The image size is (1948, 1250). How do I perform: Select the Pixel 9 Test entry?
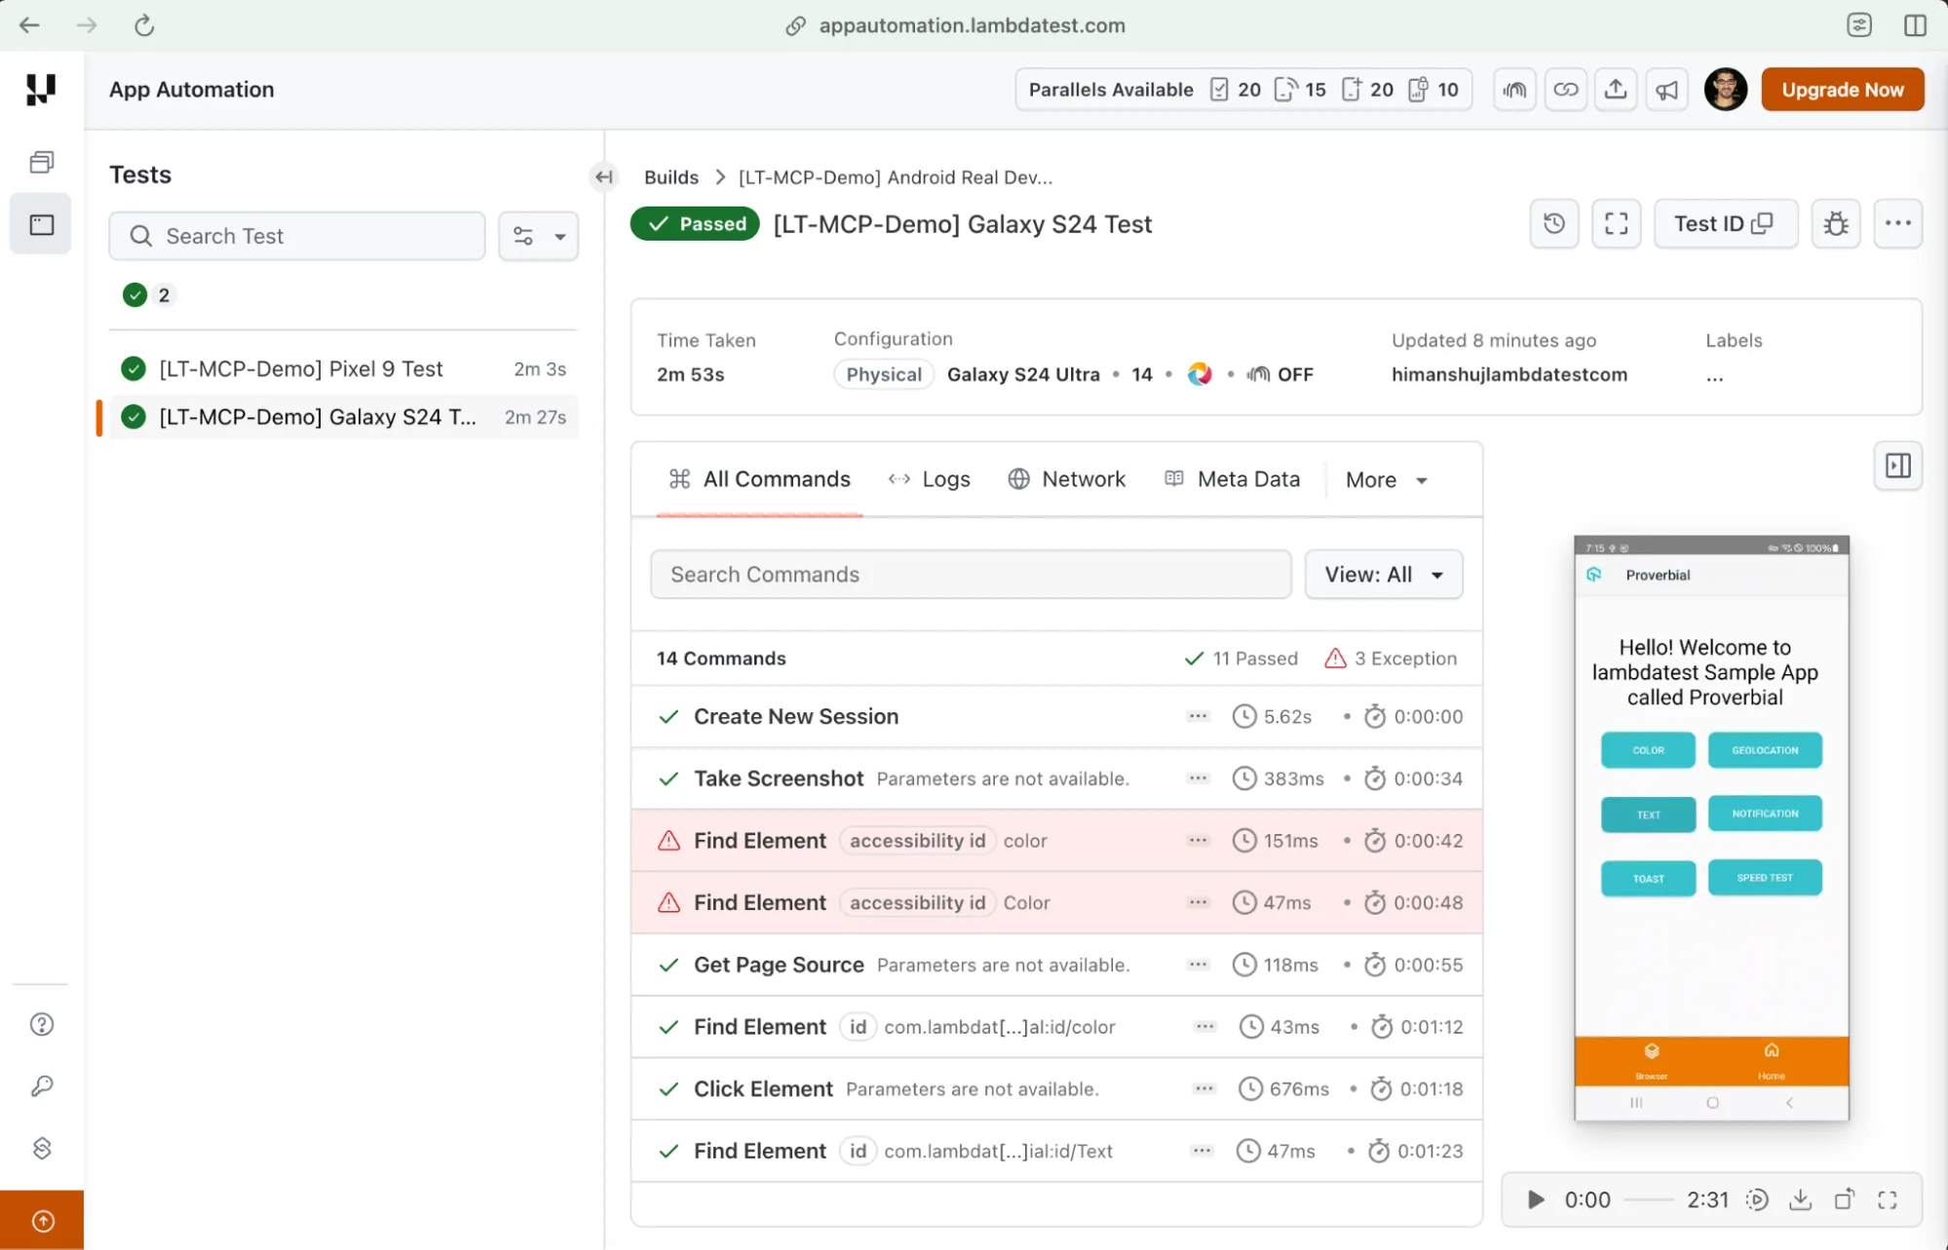344,368
